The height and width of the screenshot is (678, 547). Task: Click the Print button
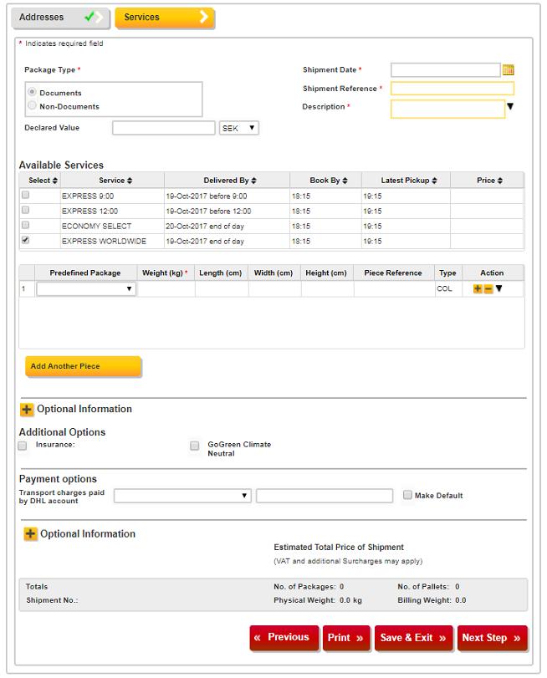[346, 638]
